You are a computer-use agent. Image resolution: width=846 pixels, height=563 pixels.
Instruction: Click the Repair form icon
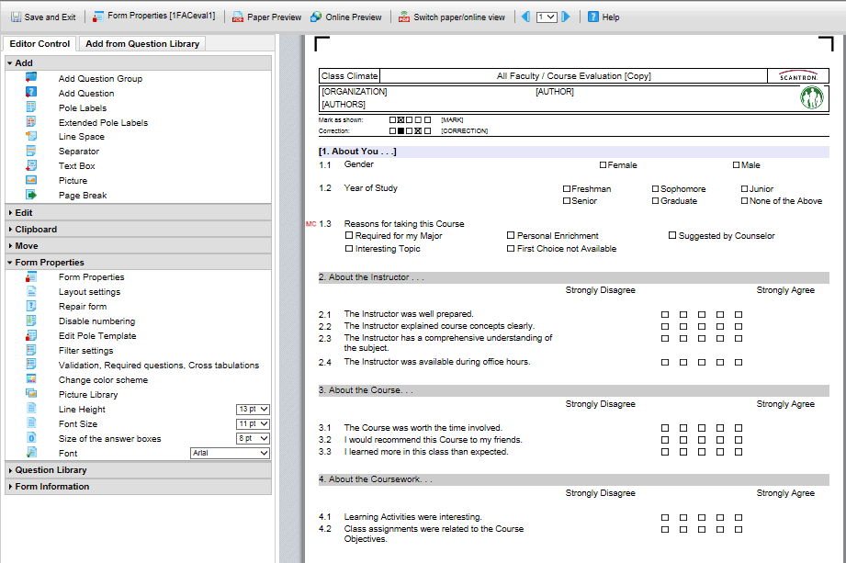click(x=31, y=306)
